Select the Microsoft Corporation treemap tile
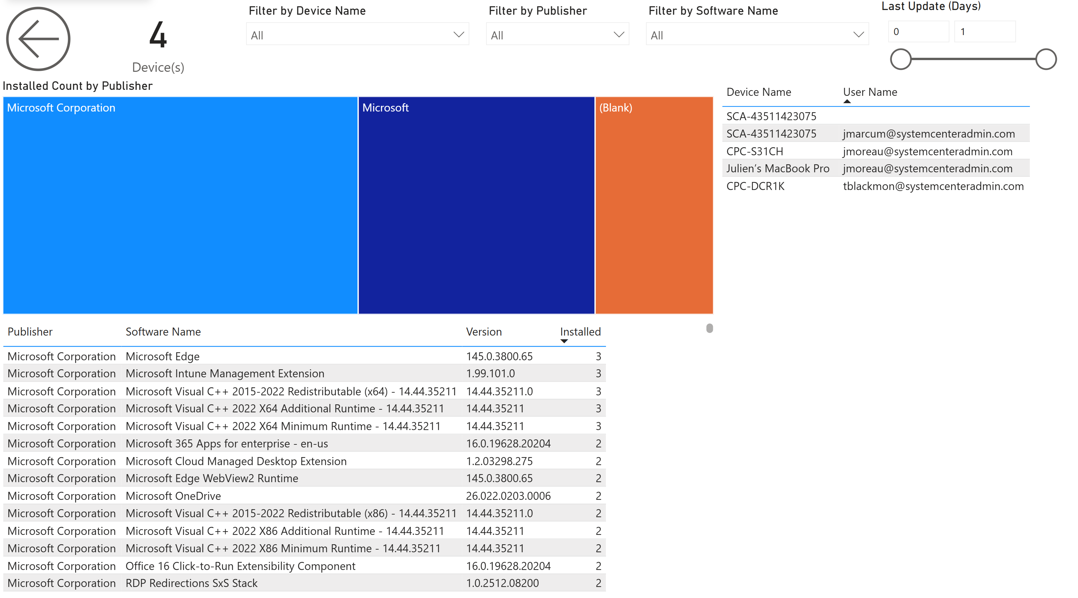The width and height of the screenshot is (1078, 598). [x=180, y=205]
